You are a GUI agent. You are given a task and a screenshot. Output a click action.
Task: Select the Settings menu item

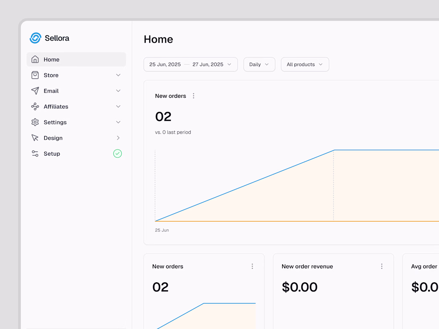click(76, 122)
